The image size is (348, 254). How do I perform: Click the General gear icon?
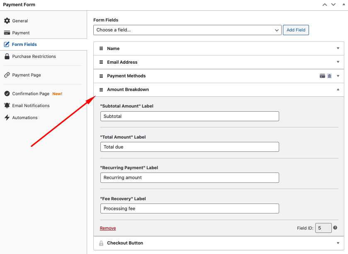coord(7,21)
